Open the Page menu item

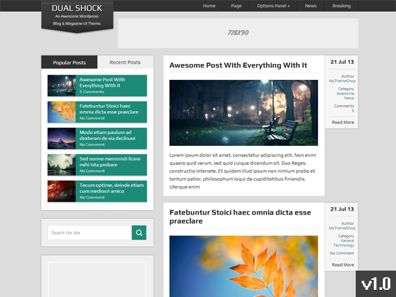coord(236,6)
